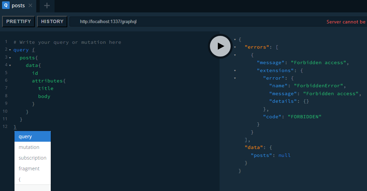Image resolution: width=367 pixels, height=191 pixels.
Task: Click the 'query' keyword on line 2
Action: [x=21, y=50]
